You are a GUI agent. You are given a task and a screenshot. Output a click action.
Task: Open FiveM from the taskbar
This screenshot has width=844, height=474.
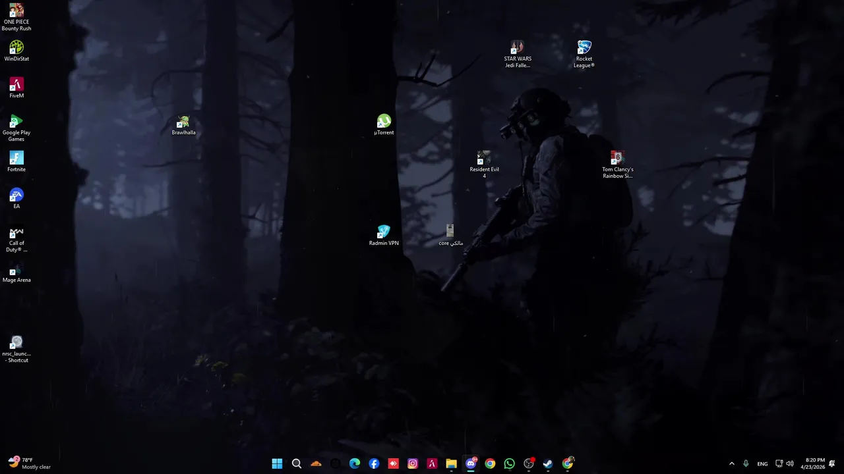tap(432, 463)
